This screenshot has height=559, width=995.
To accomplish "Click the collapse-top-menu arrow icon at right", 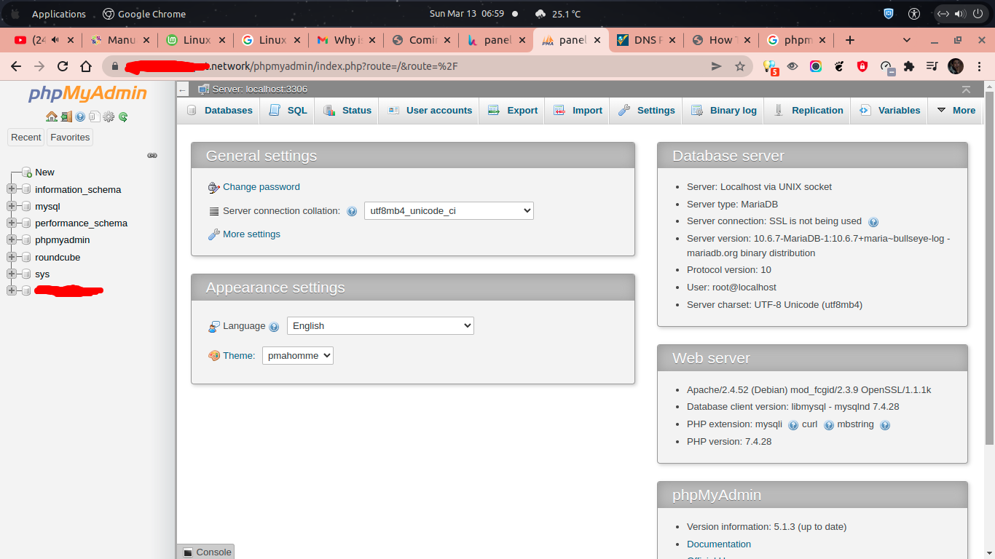I will coord(966,90).
